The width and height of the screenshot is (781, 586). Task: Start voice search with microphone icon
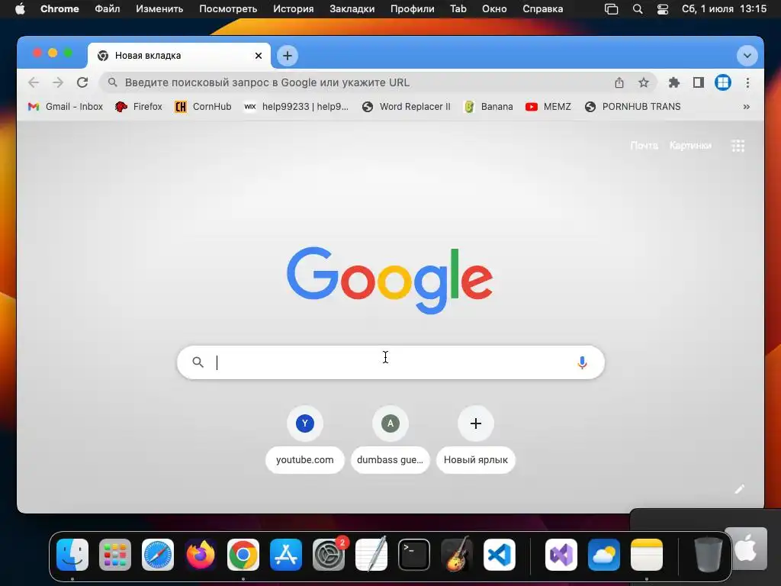(x=582, y=362)
